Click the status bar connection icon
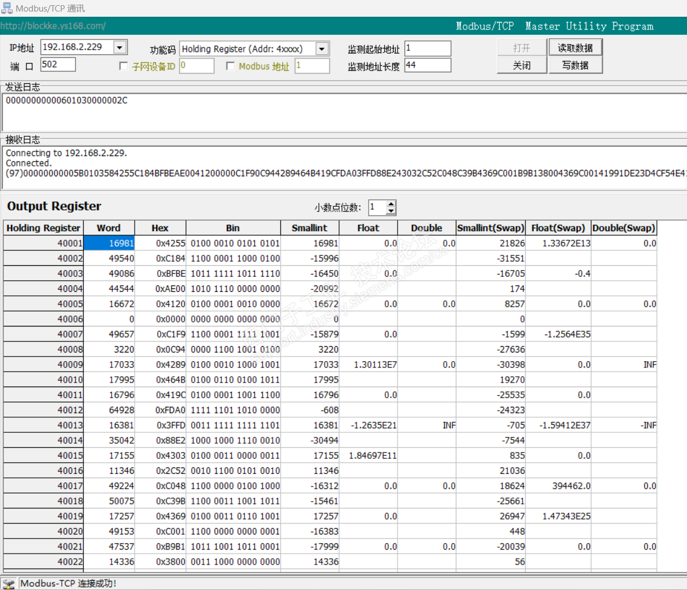The width and height of the screenshot is (687, 590). coord(9,584)
